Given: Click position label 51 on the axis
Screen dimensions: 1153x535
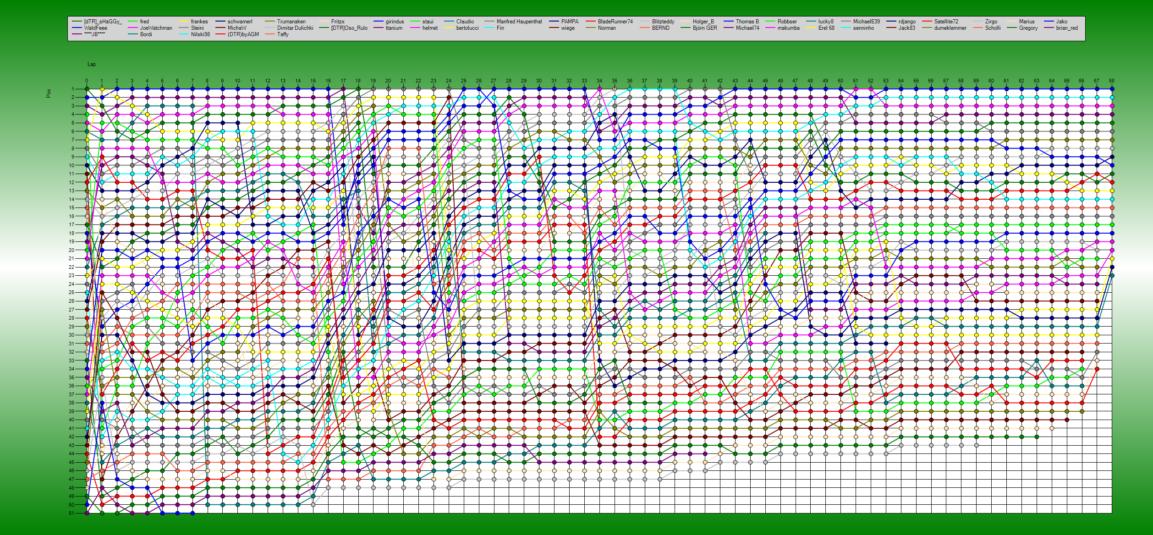Looking at the screenshot, I should click(71, 513).
